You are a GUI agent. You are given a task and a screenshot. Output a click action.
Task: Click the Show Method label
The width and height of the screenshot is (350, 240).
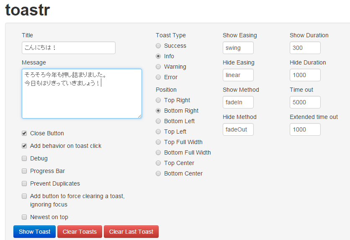pyautogui.click(x=241, y=90)
